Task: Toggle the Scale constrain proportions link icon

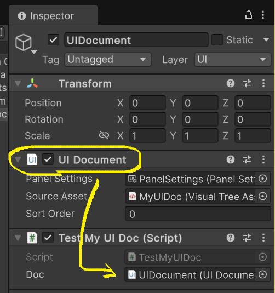Action: coord(104,135)
